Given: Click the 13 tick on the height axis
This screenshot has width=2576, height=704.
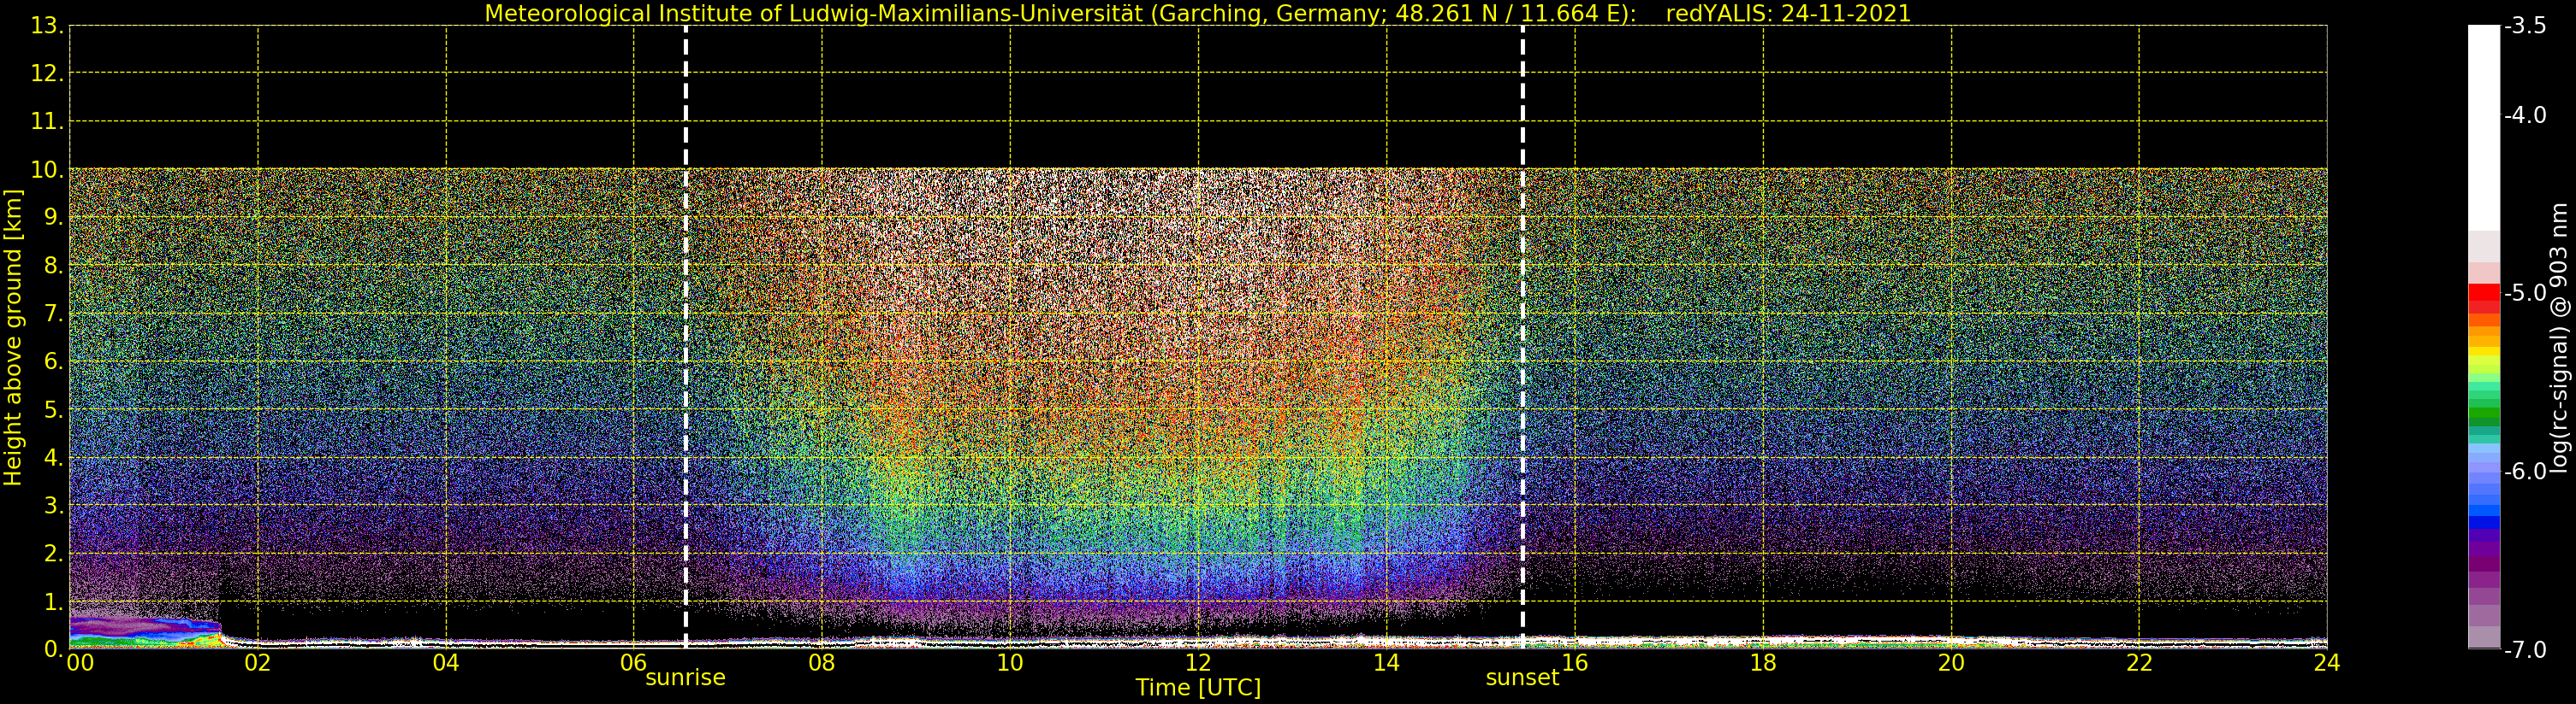Looking at the screenshot, I should pyautogui.click(x=47, y=26).
